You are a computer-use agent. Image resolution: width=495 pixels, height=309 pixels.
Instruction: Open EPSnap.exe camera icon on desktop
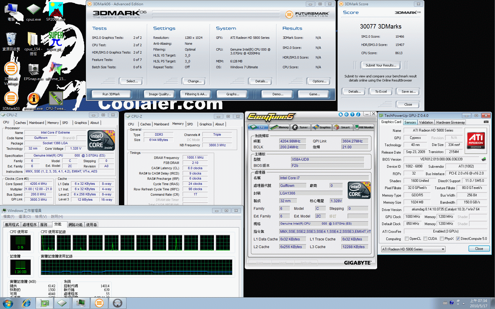33,72
